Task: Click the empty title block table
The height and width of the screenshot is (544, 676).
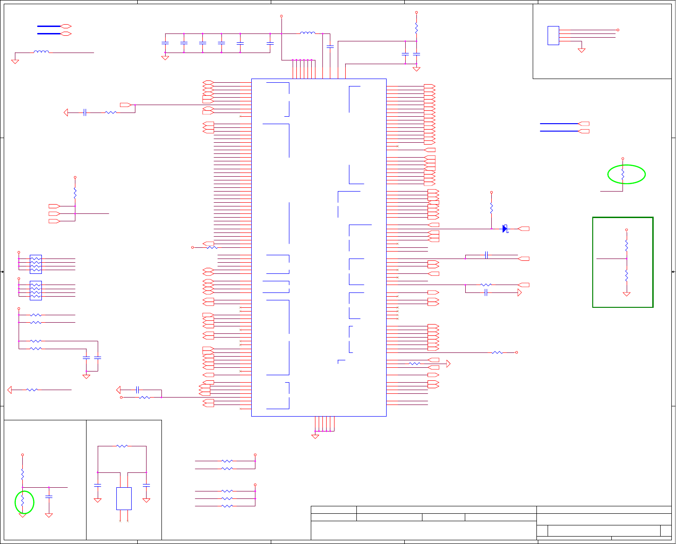Action: click(491, 523)
